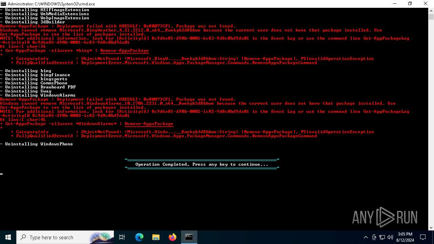Click the console vertical scrollbar thumb
This screenshot has height=244, width=434.
pos(431,17)
